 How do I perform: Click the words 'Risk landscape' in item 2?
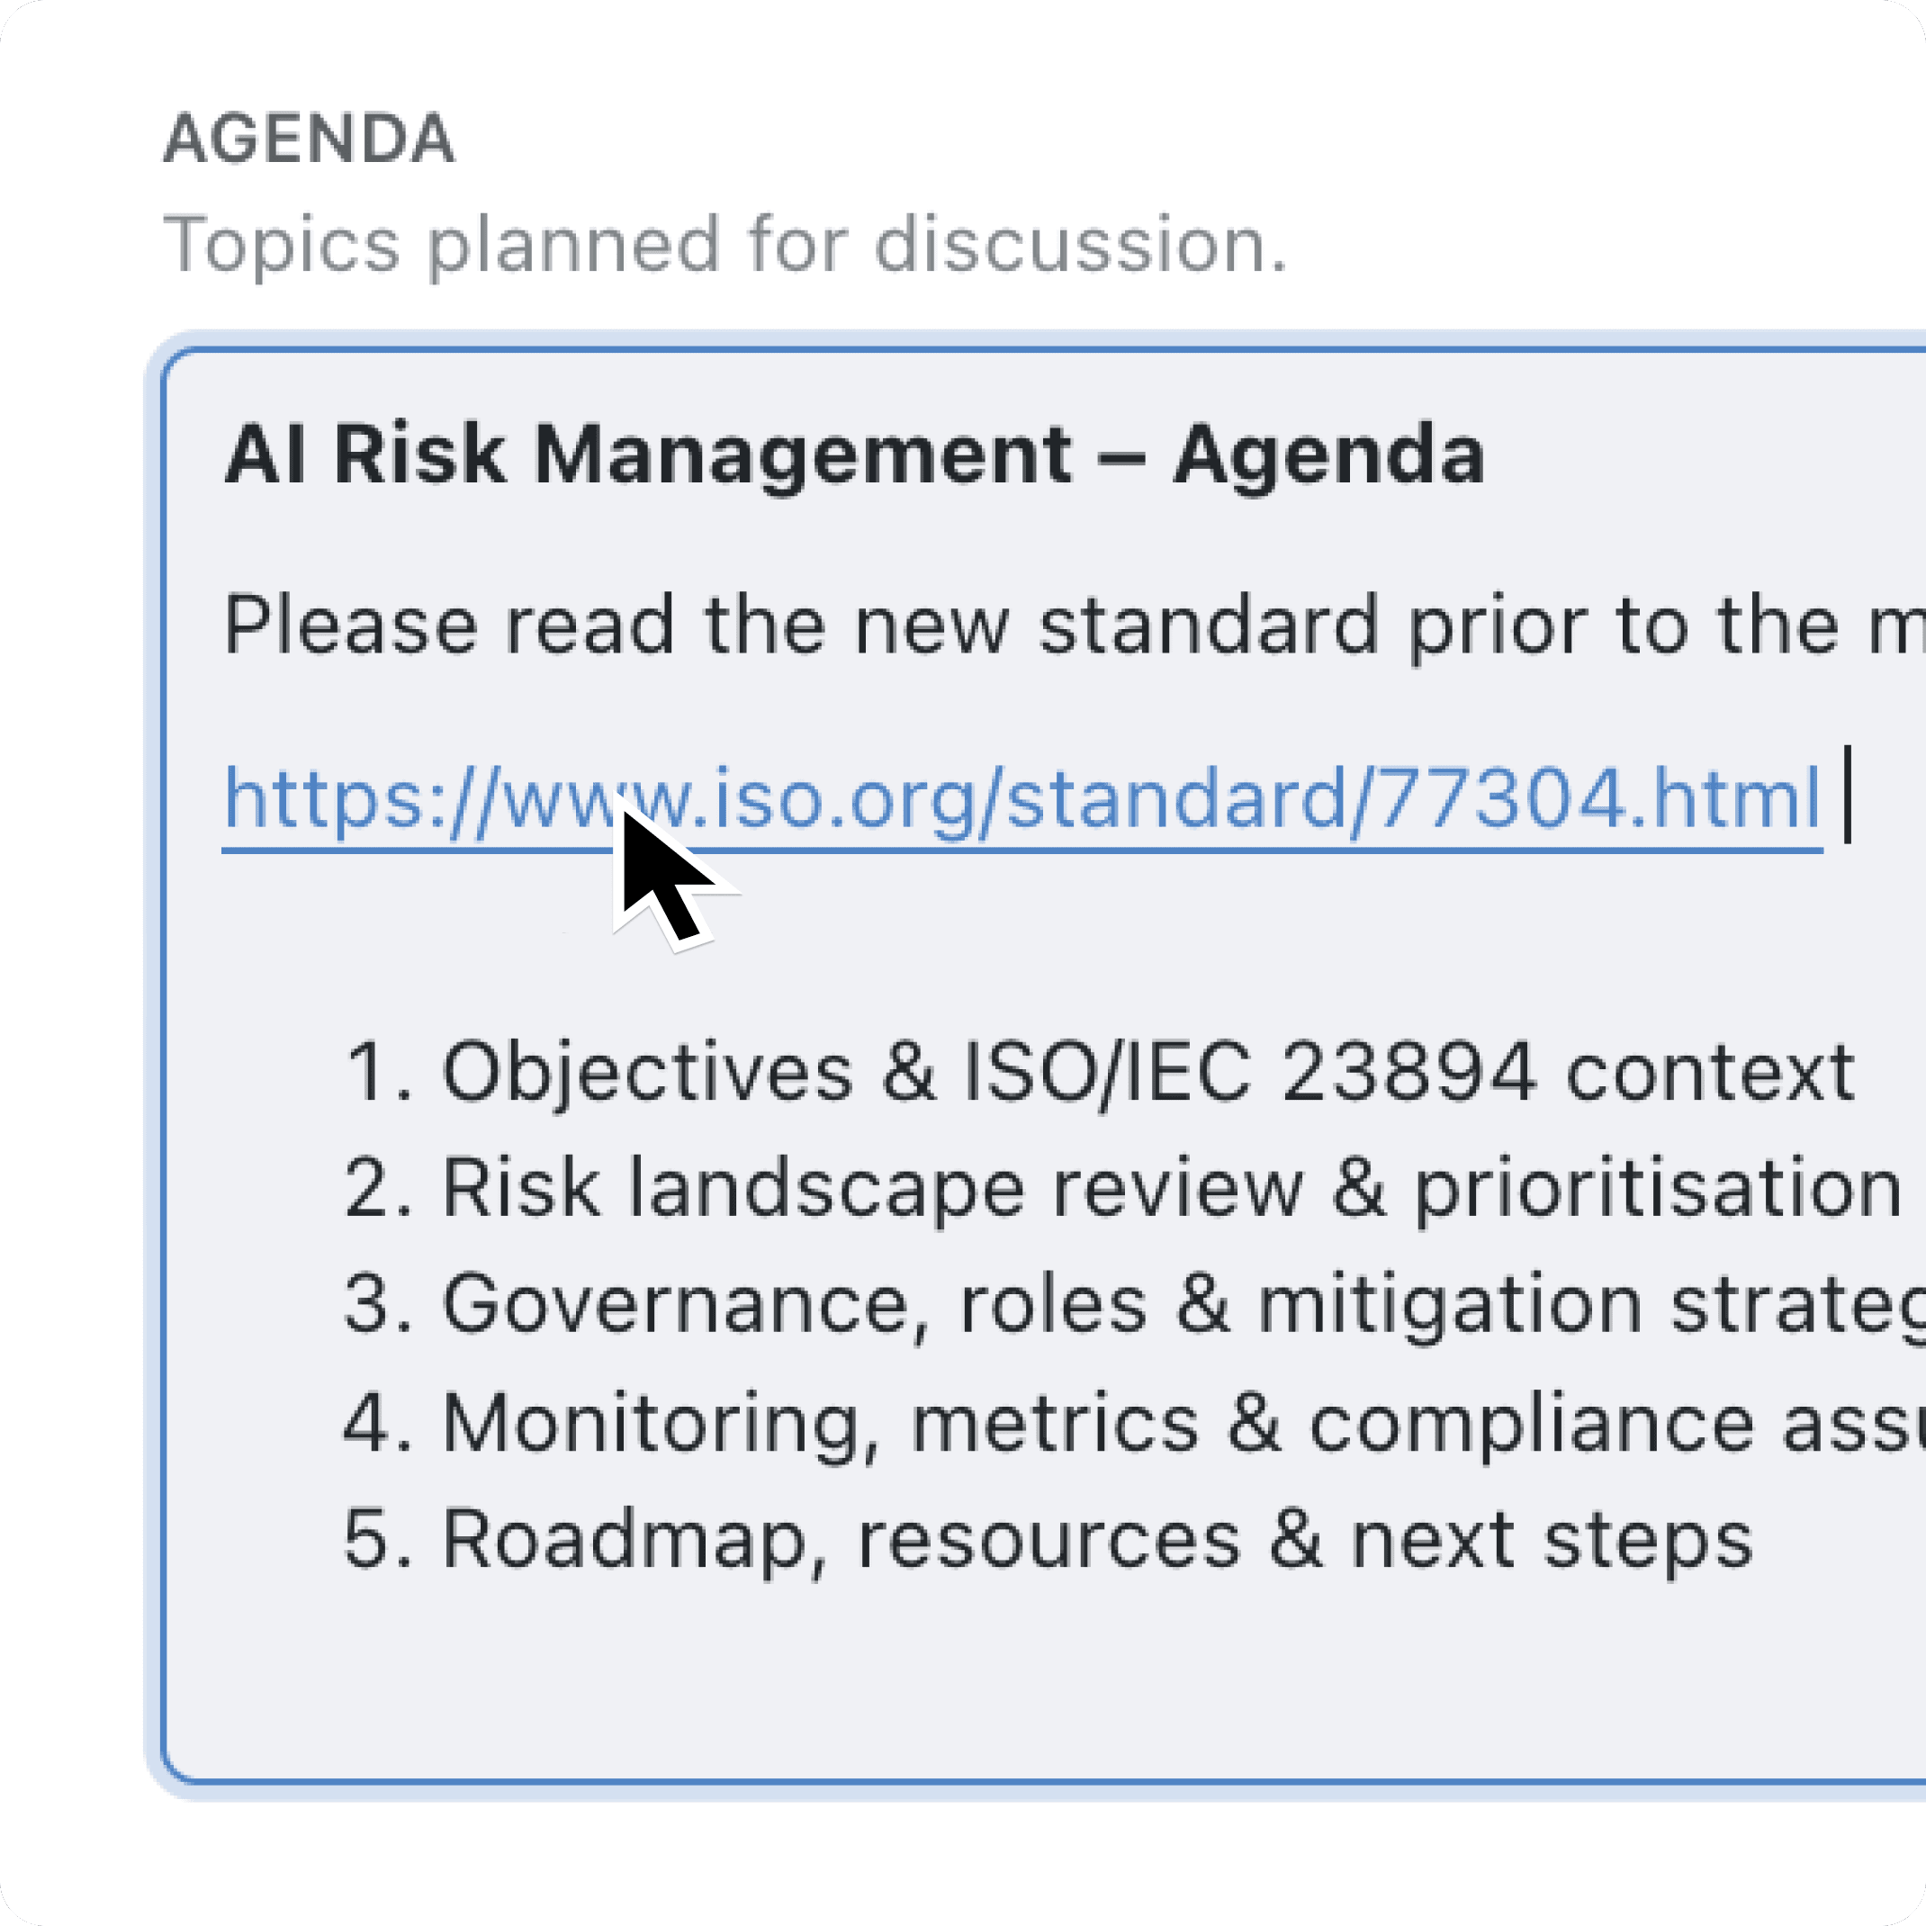coord(733,1188)
